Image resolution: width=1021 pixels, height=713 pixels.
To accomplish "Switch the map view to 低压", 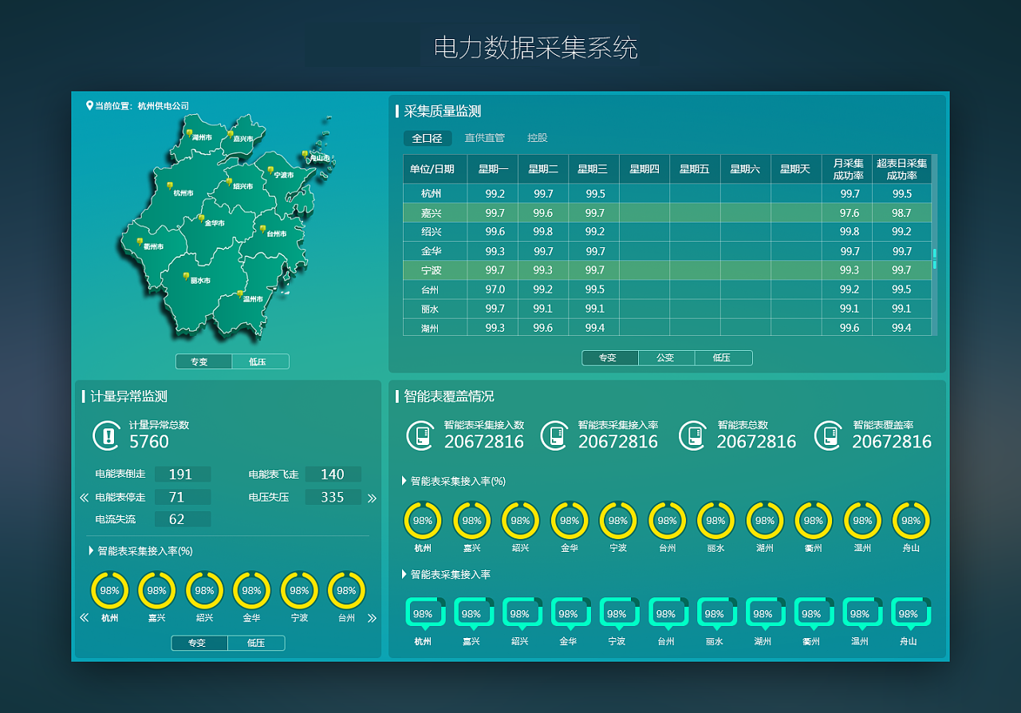I will tap(258, 361).
